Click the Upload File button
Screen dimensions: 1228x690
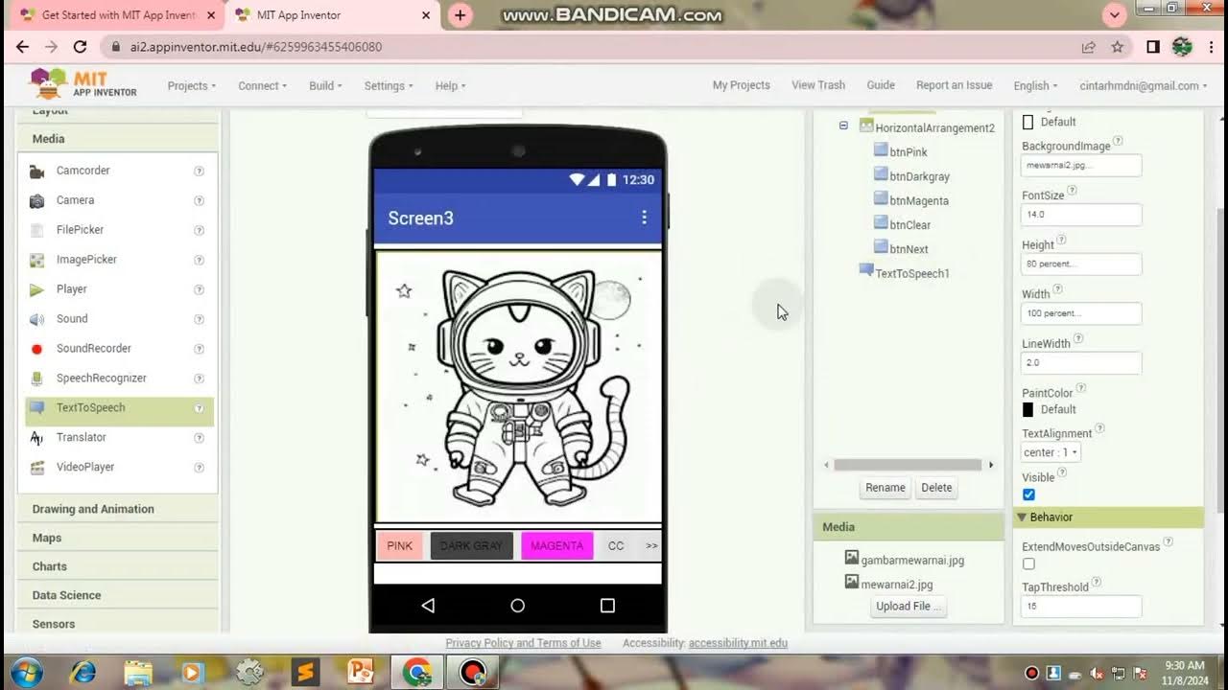point(909,607)
